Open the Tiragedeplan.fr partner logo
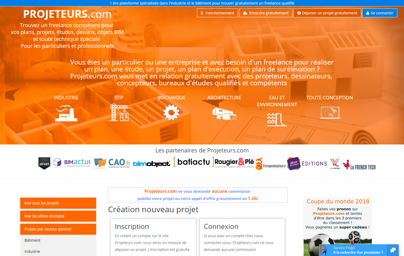The height and width of the screenshot is (256, 404). pos(271,164)
